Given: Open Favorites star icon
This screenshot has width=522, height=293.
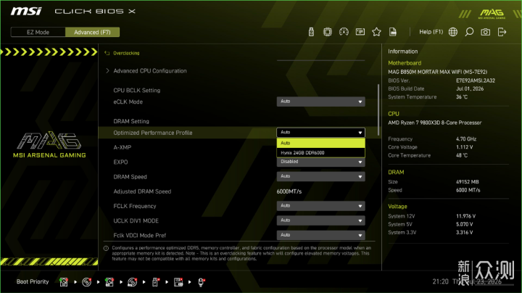Looking at the screenshot, I should tap(376, 32).
